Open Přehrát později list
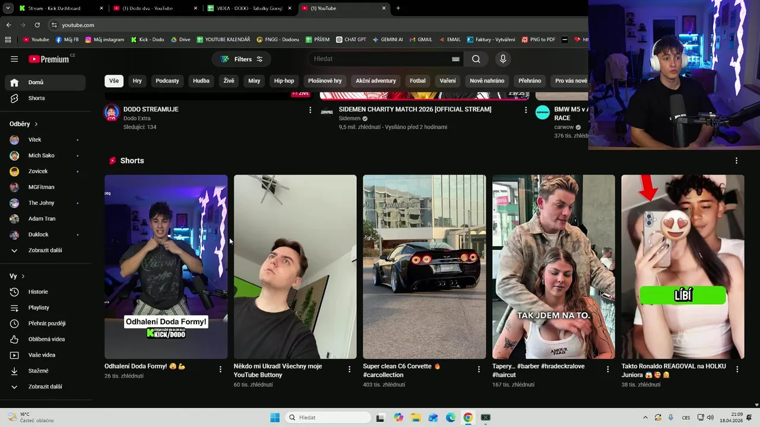The height and width of the screenshot is (427, 760). [45, 323]
